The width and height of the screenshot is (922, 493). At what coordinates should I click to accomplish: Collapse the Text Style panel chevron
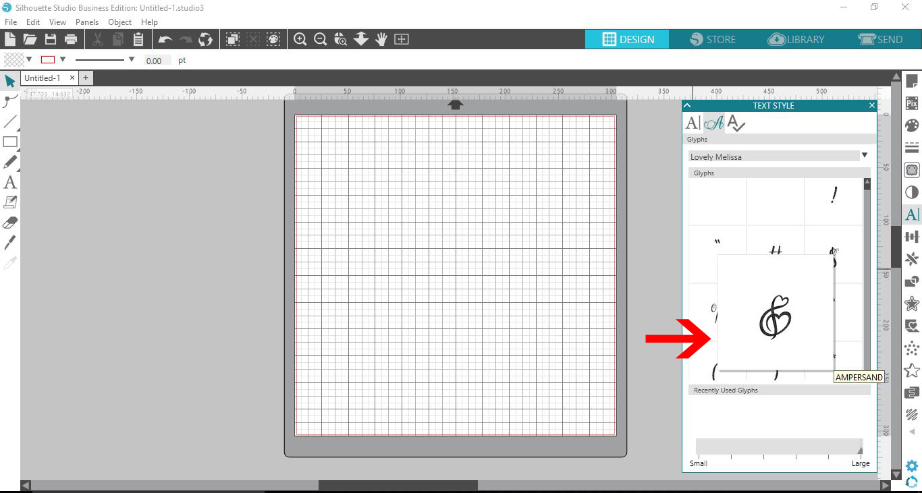tap(688, 105)
